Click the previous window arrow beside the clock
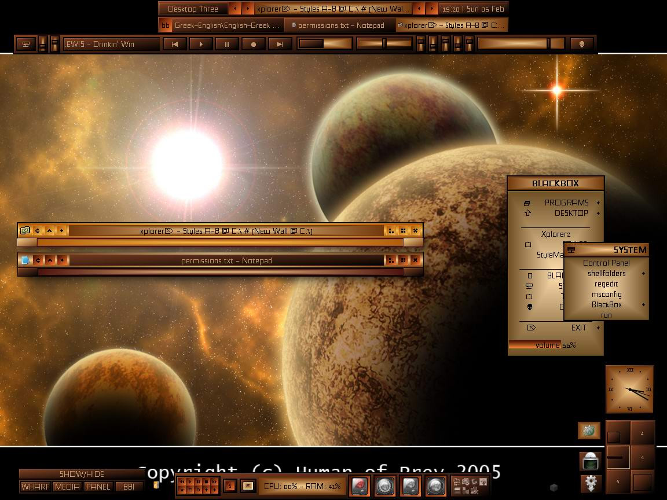The image size is (667, 500). point(419,9)
